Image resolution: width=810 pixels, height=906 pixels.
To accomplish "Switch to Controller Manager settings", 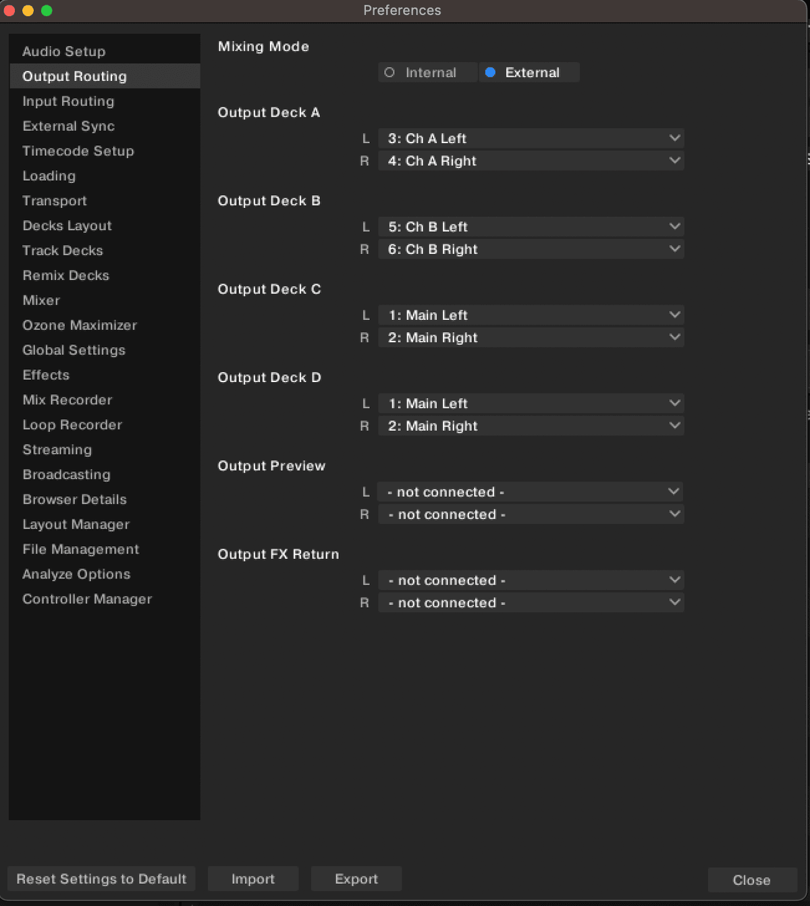I will [87, 599].
